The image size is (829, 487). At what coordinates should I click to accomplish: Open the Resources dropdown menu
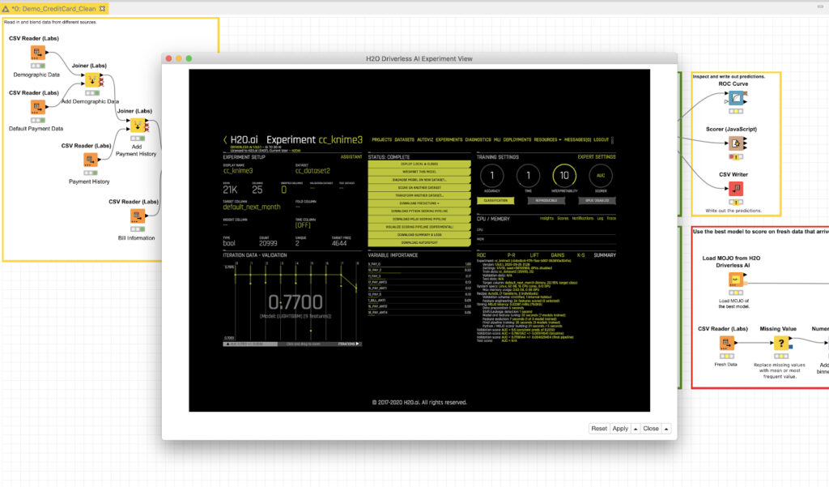click(x=550, y=139)
